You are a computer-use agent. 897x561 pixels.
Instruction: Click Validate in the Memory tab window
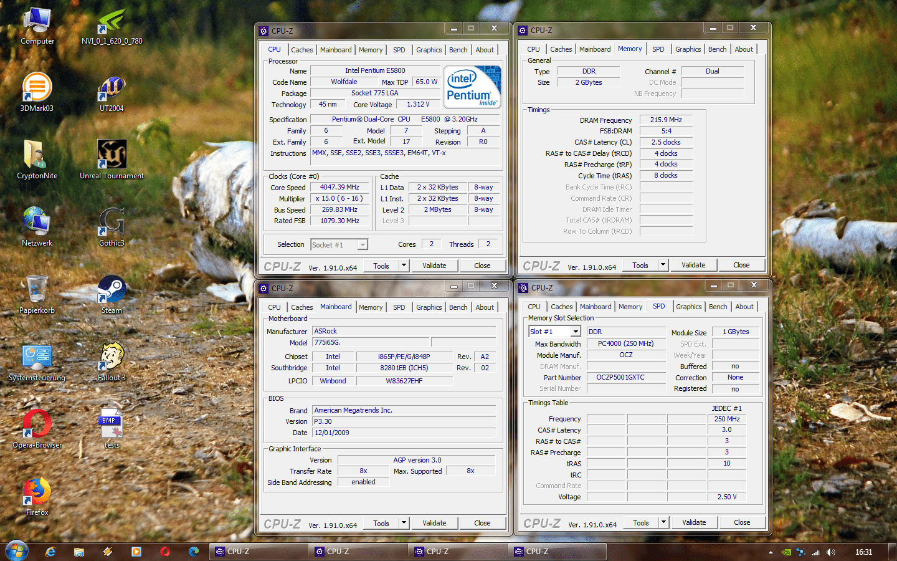[693, 265]
